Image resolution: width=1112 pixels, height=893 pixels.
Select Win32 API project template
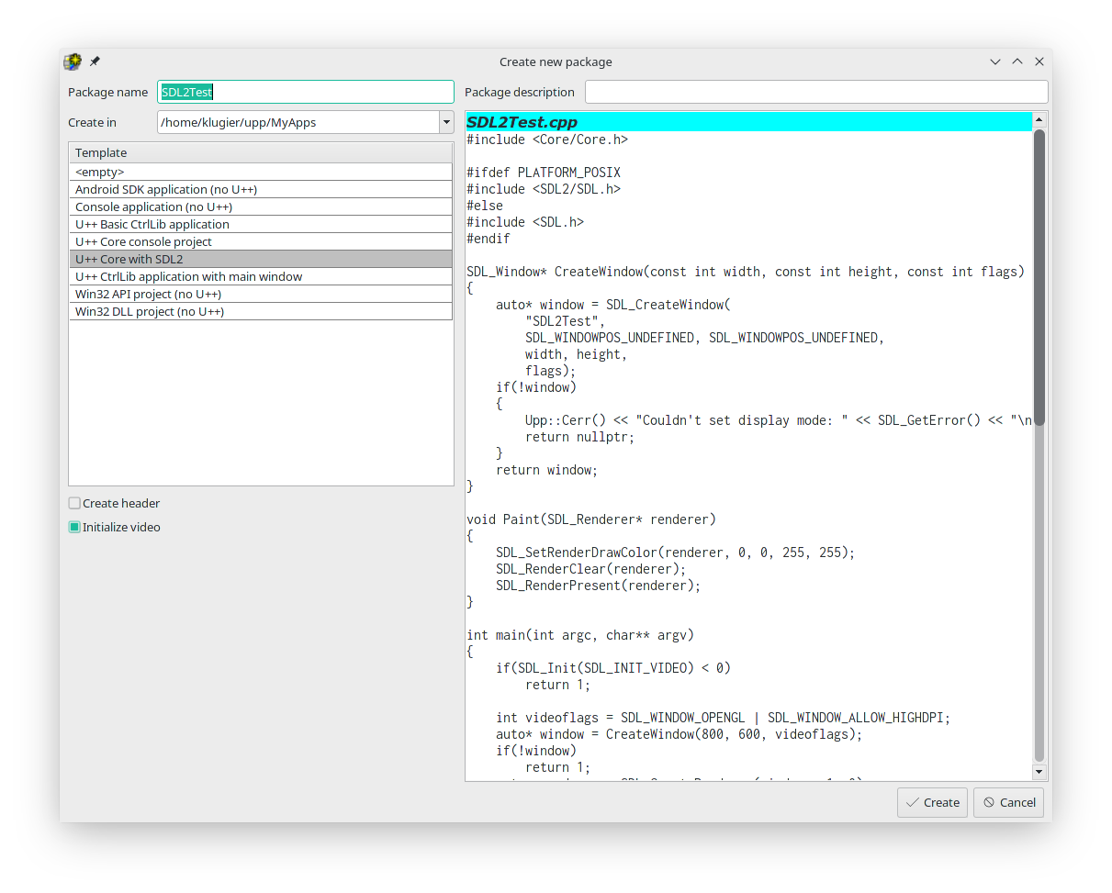[261, 294]
